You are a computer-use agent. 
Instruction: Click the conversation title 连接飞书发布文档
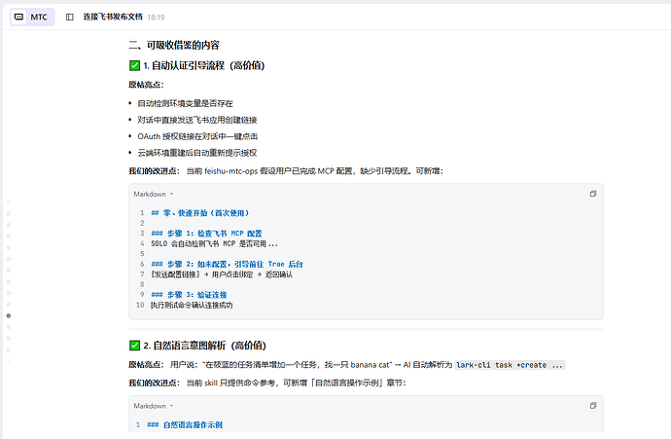pyautogui.click(x=113, y=17)
